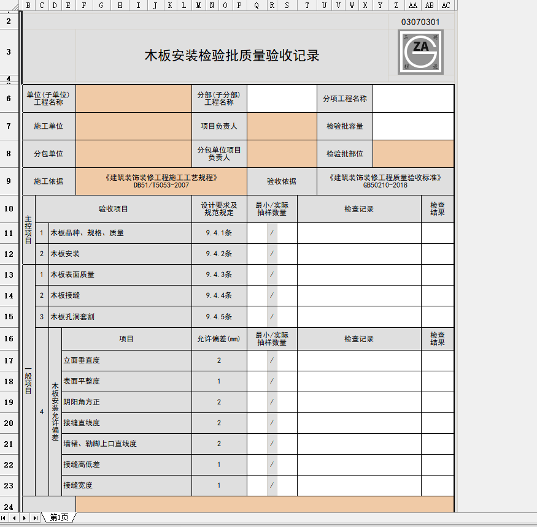The image size is (537, 527).
Task: Go to previous sheet navigation arrow
Action: 14,518
